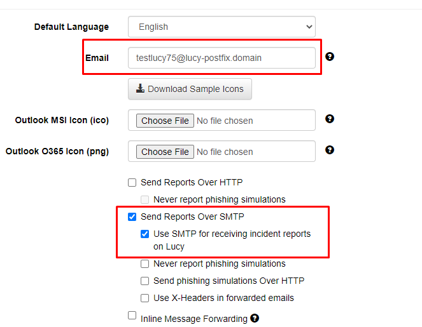
Task: Click help icon next to Outlook O365 Icon
Action: (x=330, y=150)
